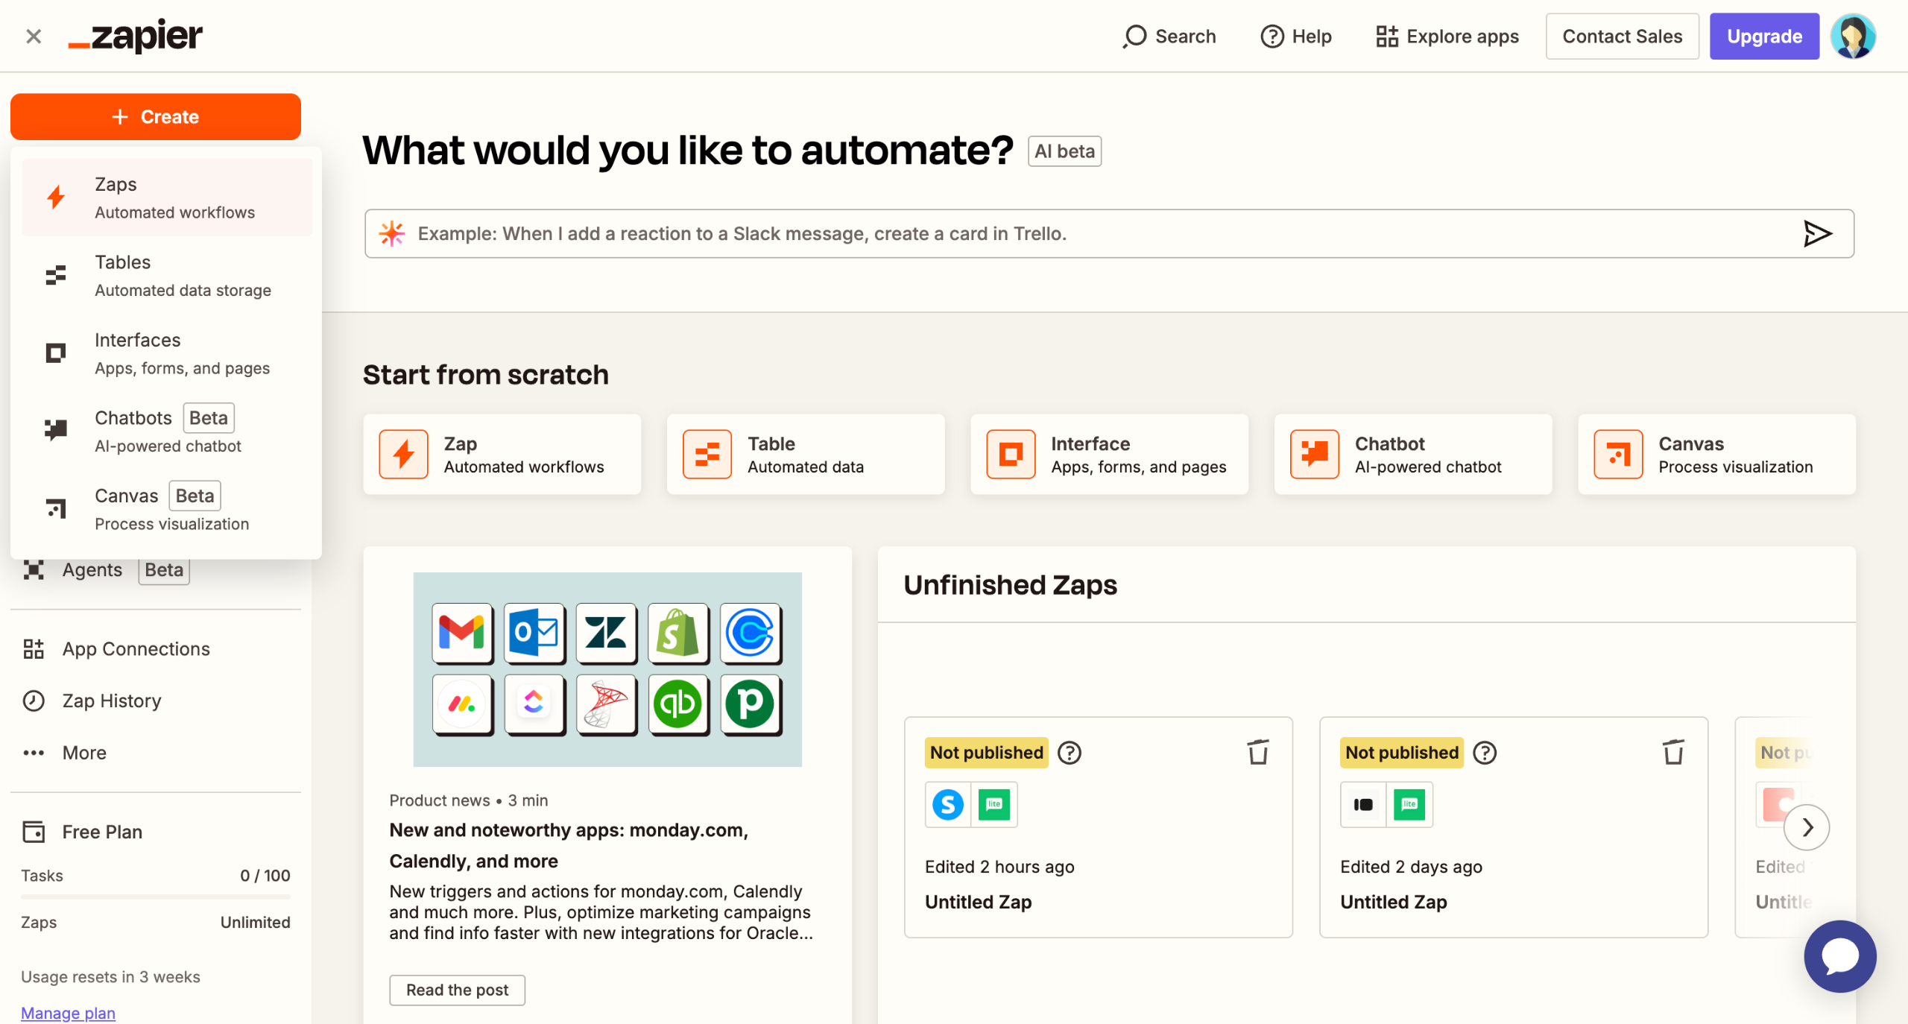Delete the Skype unfinished Zap with the trash icon

(x=1258, y=753)
